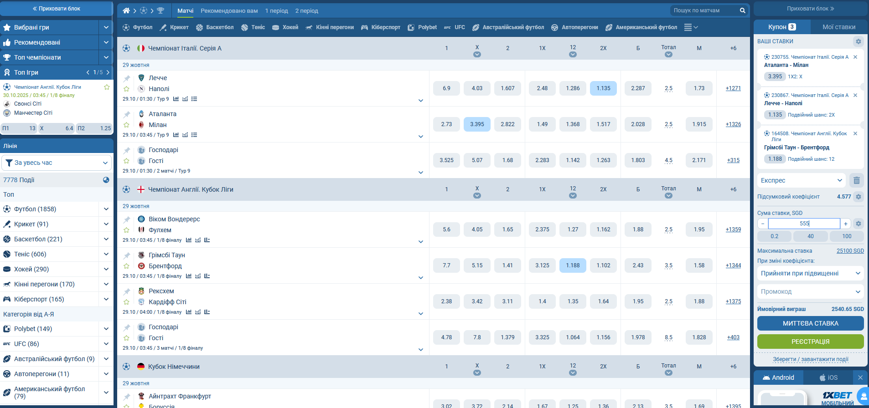The image size is (869, 408).
Task: Open the ВАШІ СТАВКИ settings gear
Action: click(x=858, y=41)
